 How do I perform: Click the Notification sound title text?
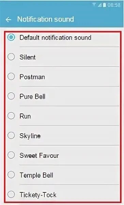point(46,19)
